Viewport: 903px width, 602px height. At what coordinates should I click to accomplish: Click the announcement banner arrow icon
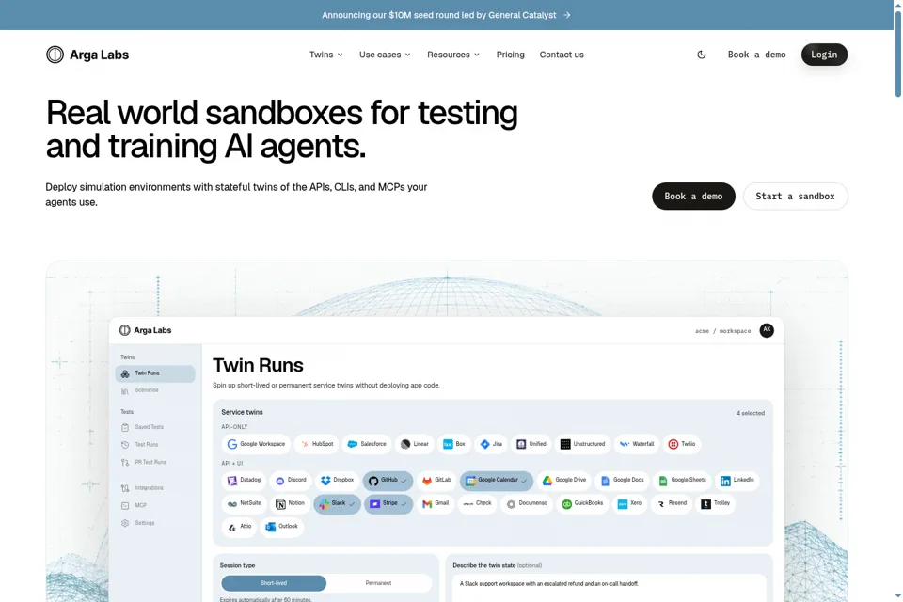click(566, 15)
